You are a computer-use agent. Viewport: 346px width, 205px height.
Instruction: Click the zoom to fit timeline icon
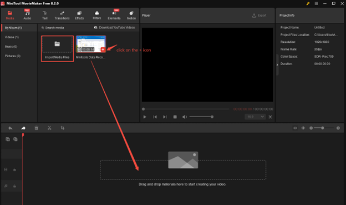pos(295,128)
